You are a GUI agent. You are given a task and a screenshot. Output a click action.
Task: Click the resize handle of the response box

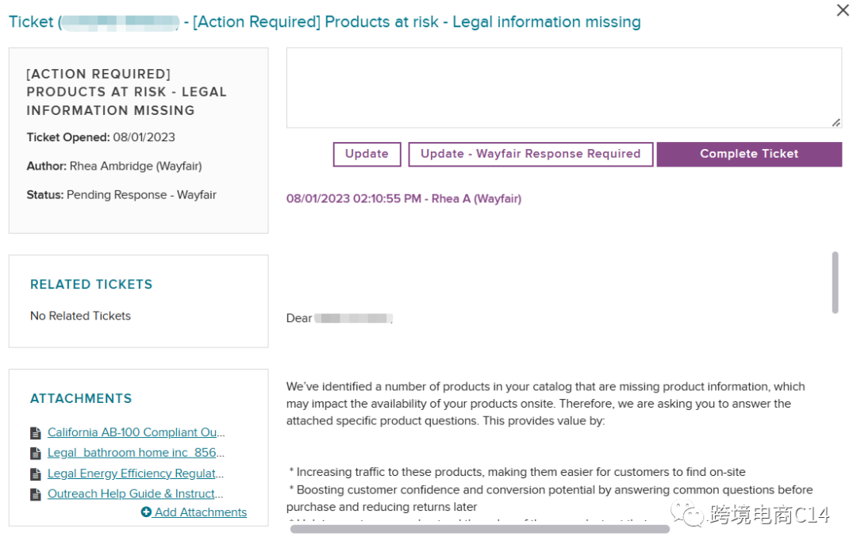[836, 122]
